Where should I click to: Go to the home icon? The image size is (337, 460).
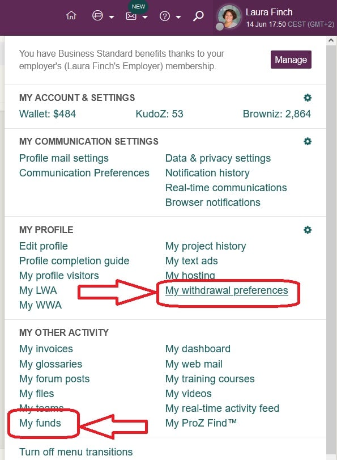71,15
